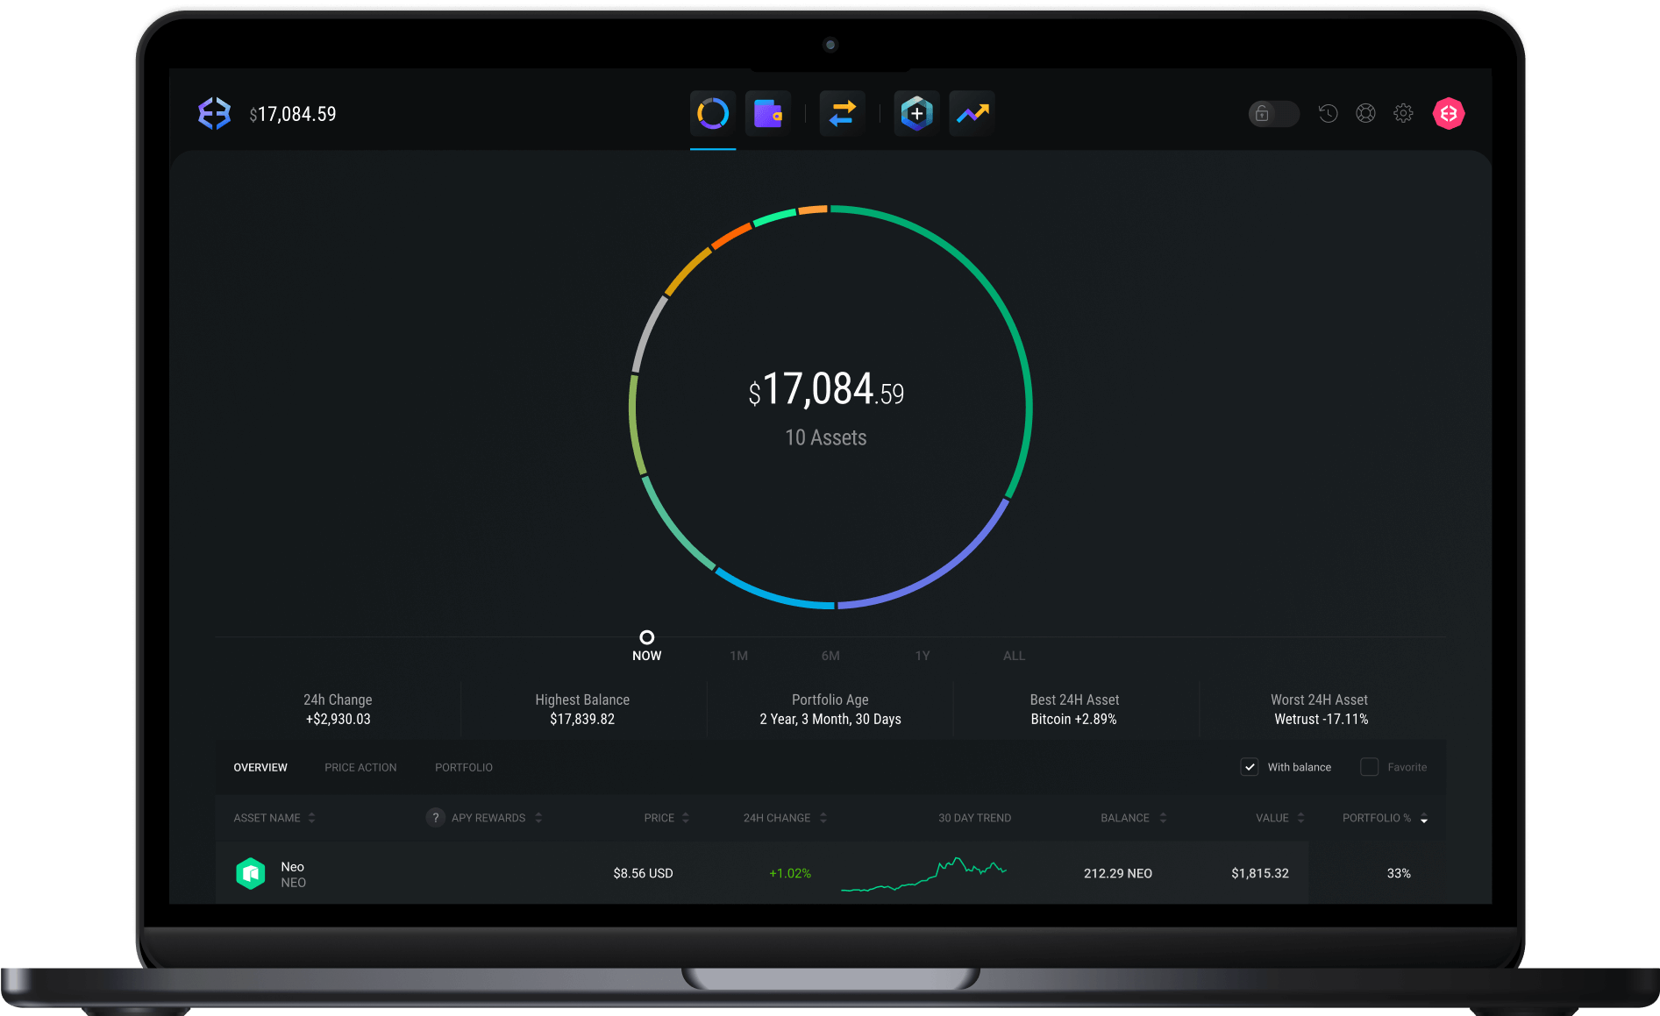Open the settings gear icon
The width and height of the screenshot is (1660, 1016).
1403,113
